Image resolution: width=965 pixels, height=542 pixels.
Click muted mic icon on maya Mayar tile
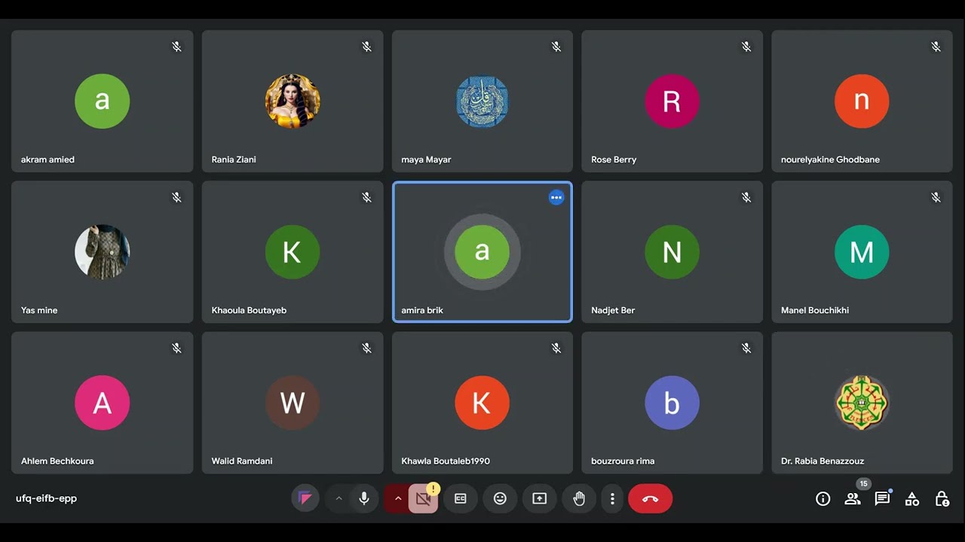coord(556,47)
